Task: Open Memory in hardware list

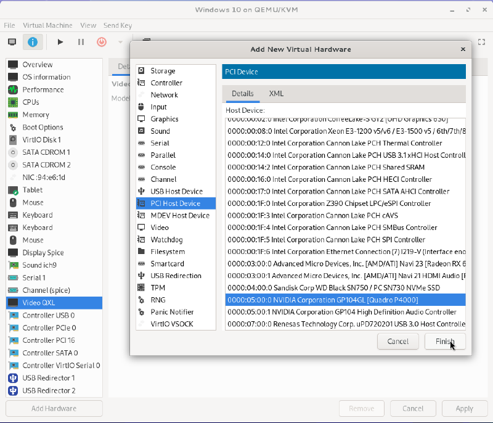Action: 54,115
